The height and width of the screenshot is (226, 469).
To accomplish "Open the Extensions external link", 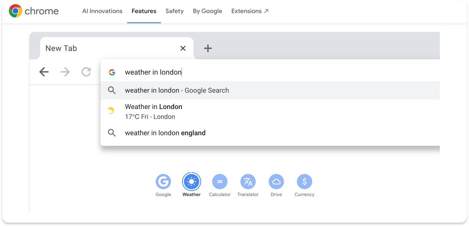I will pos(250,11).
